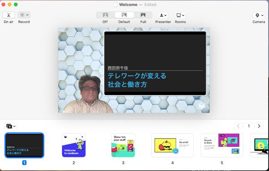Start recording with the Record icon
The image size is (269, 171).
(22, 15)
